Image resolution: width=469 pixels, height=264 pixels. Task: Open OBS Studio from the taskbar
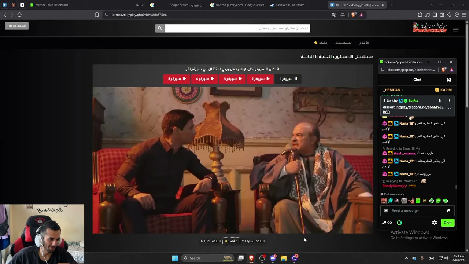[262, 258]
